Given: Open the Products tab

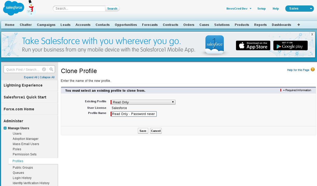Looking at the screenshot, I should (242, 25).
